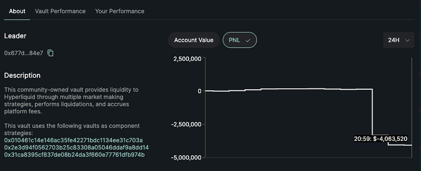
Task: Click the 2,500,000 y-axis label
Action: point(187,59)
